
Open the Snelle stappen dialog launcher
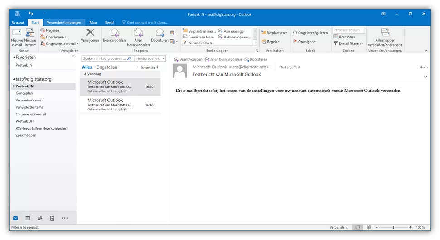click(x=257, y=51)
